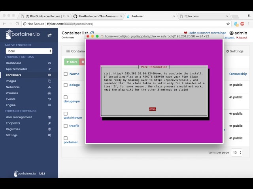Open Dashboard in the sidebar

coord(13,63)
